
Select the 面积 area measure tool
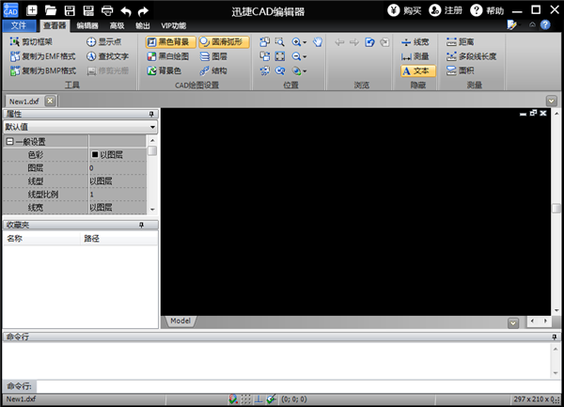[460, 70]
